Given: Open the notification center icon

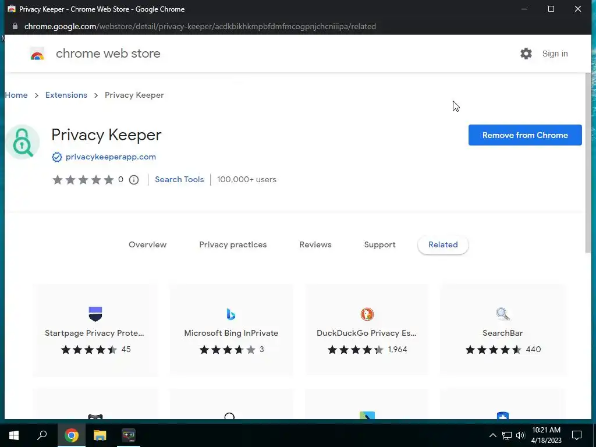Looking at the screenshot, I should 577,435.
